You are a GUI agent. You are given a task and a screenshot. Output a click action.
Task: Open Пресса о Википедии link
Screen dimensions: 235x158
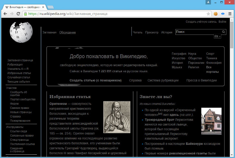click(x=201, y=80)
